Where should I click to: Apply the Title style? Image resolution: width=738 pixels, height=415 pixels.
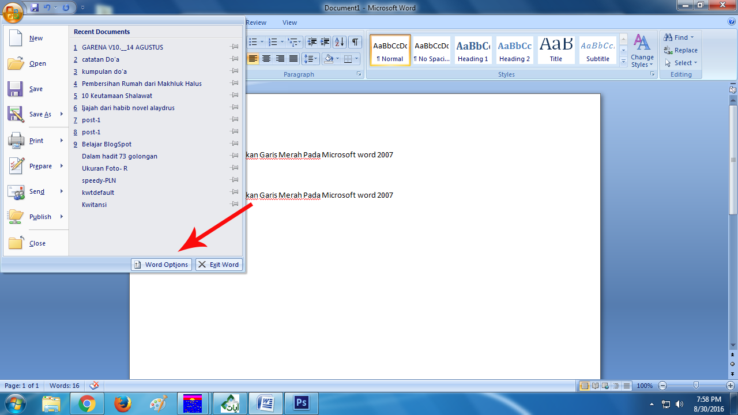click(556, 50)
